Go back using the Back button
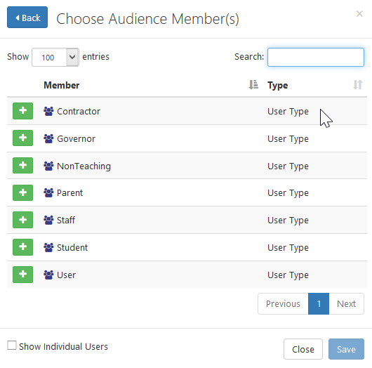The width and height of the screenshot is (372, 368). pyautogui.click(x=27, y=18)
